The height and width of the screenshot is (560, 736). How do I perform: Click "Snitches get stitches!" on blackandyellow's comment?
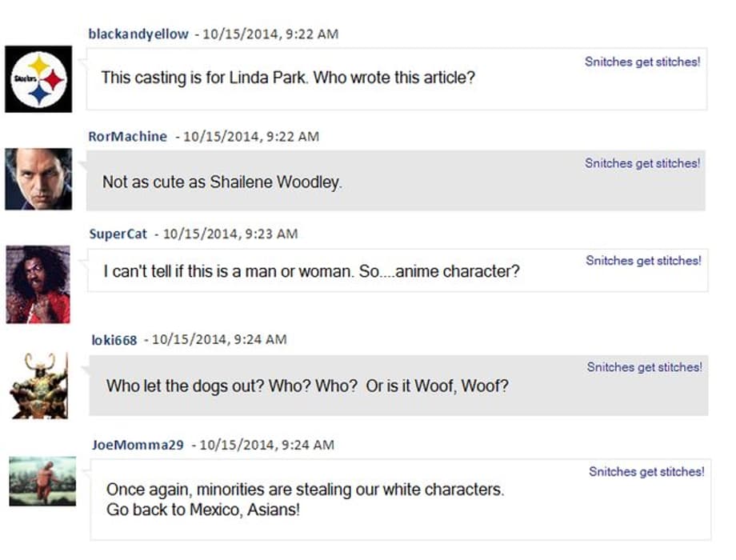click(642, 62)
